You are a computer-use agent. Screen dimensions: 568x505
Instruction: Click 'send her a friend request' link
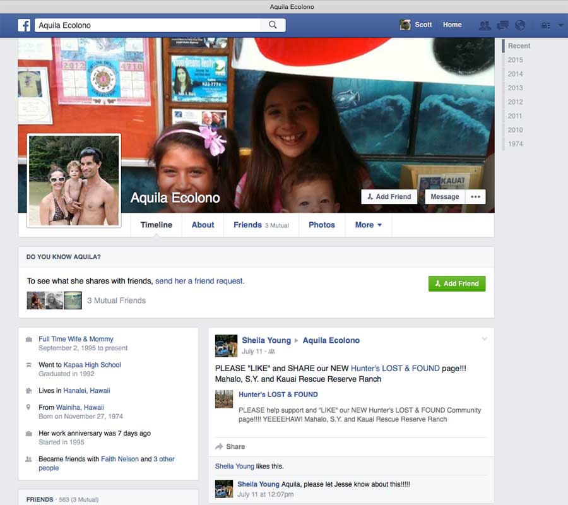click(x=200, y=281)
